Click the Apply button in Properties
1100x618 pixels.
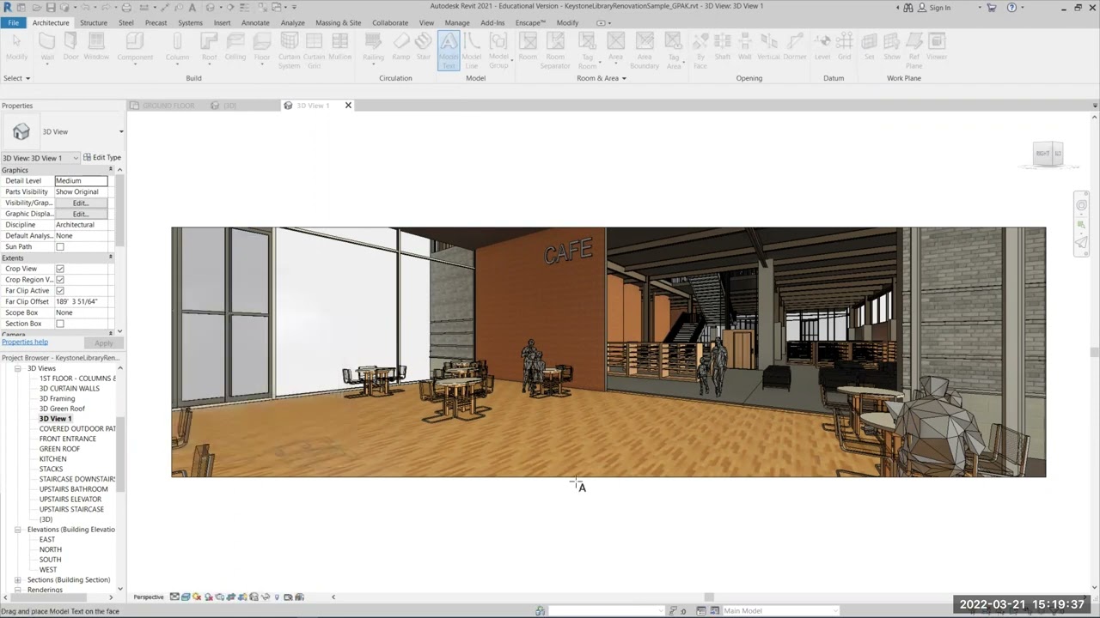pos(103,343)
